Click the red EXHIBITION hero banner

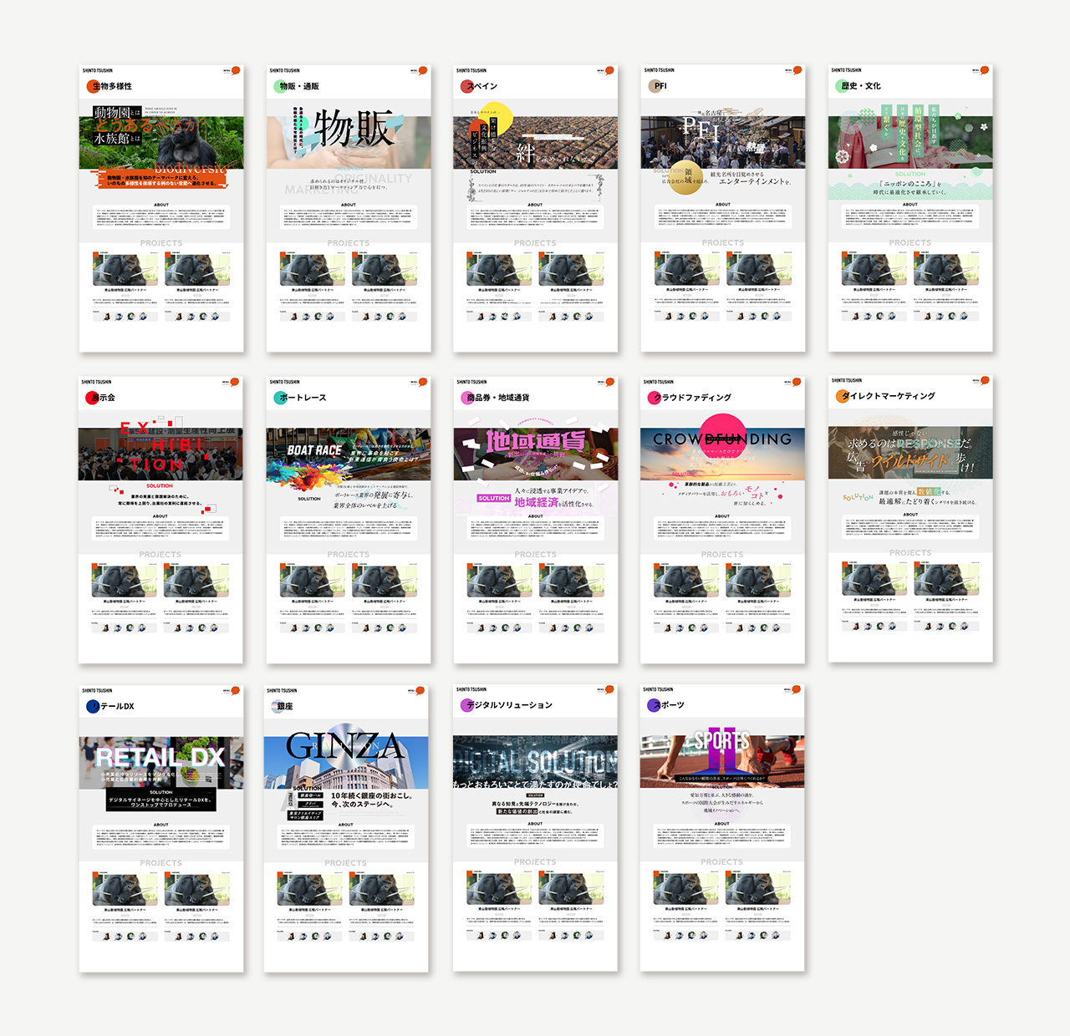(160, 454)
